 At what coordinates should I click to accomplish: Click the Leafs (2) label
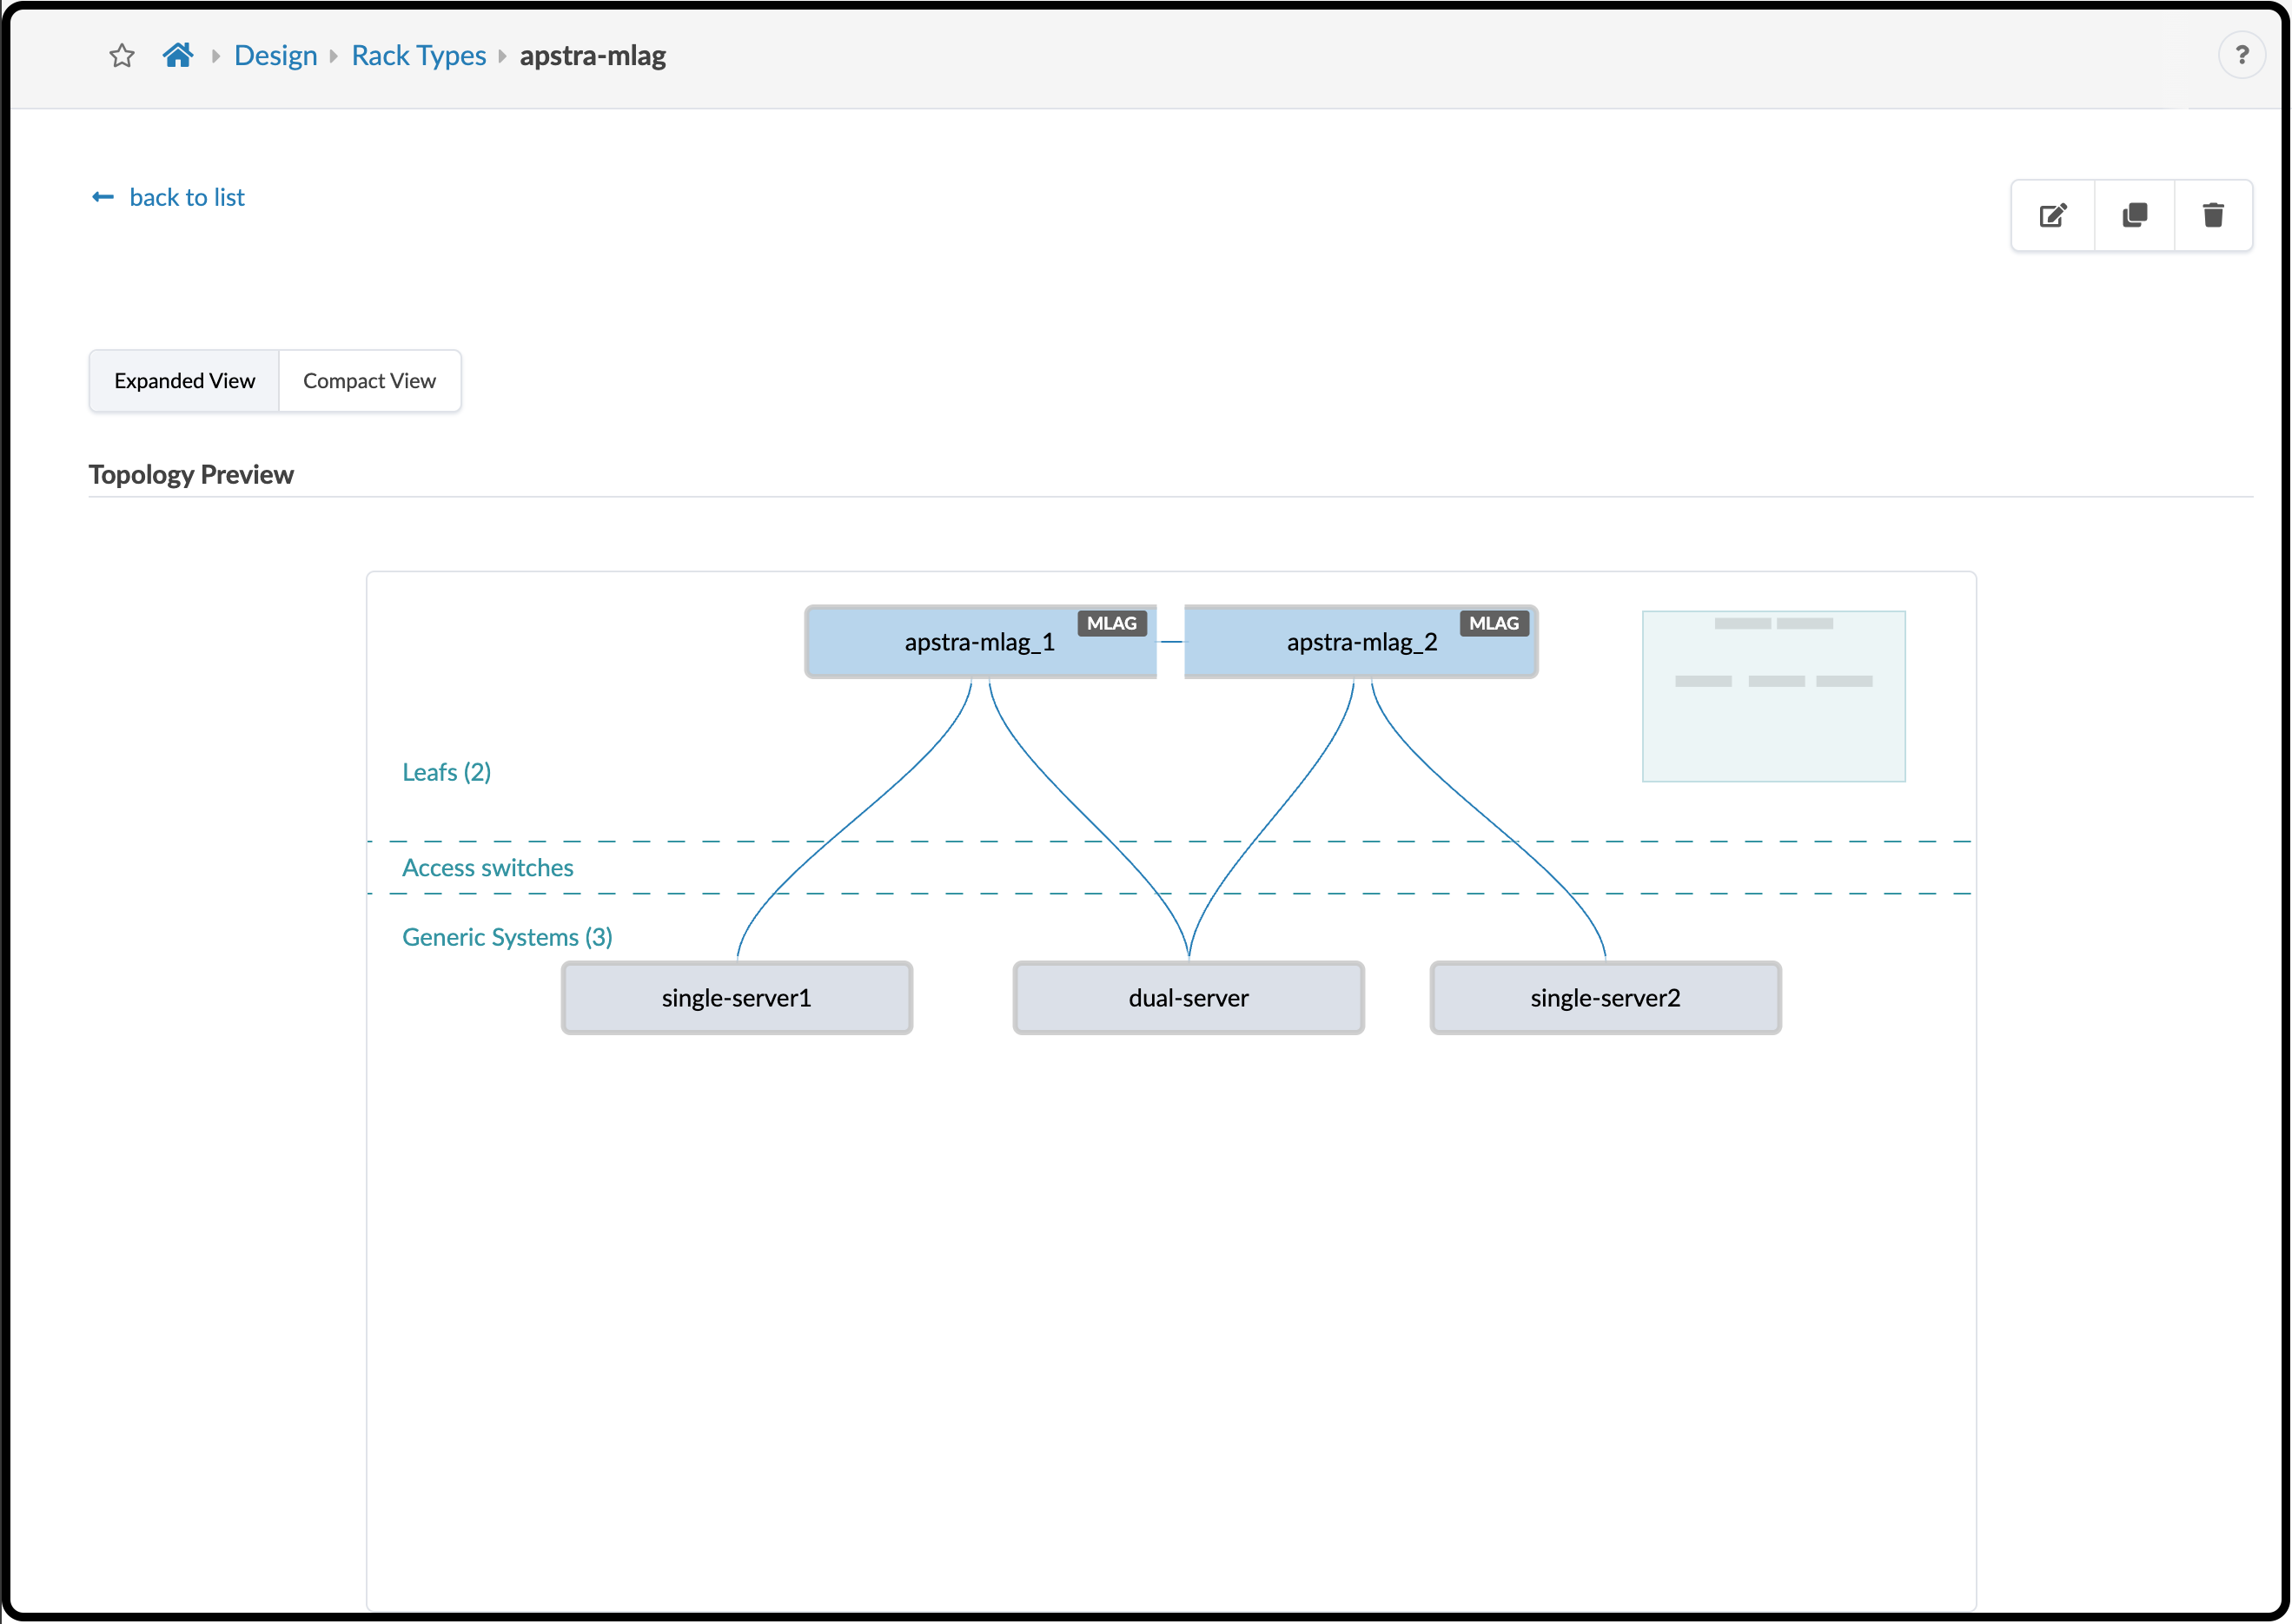pos(447,772)
